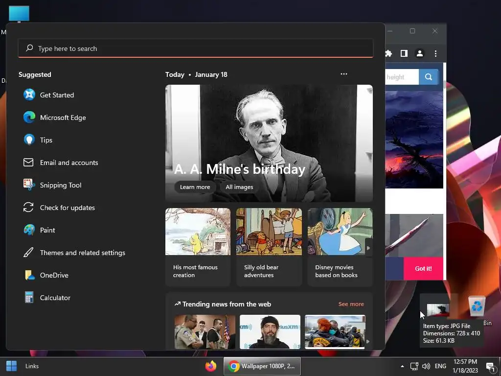
Task: Open Get Started app icon
Action: [x=29, y=95]
